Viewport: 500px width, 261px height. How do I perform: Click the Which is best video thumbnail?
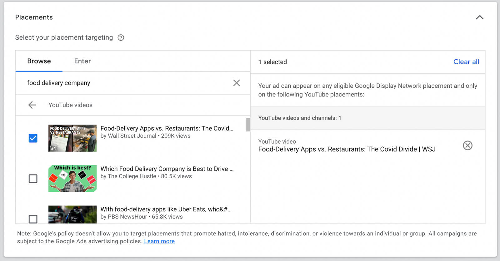click(72, 179)
